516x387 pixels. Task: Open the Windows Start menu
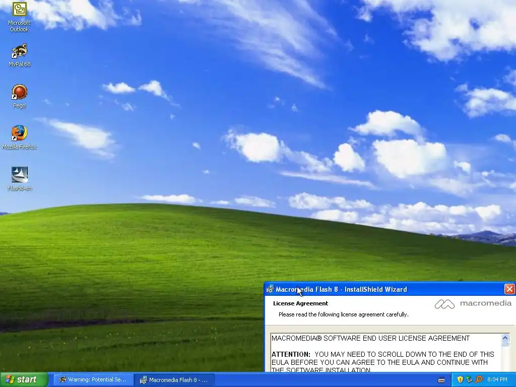pos(24,379)
